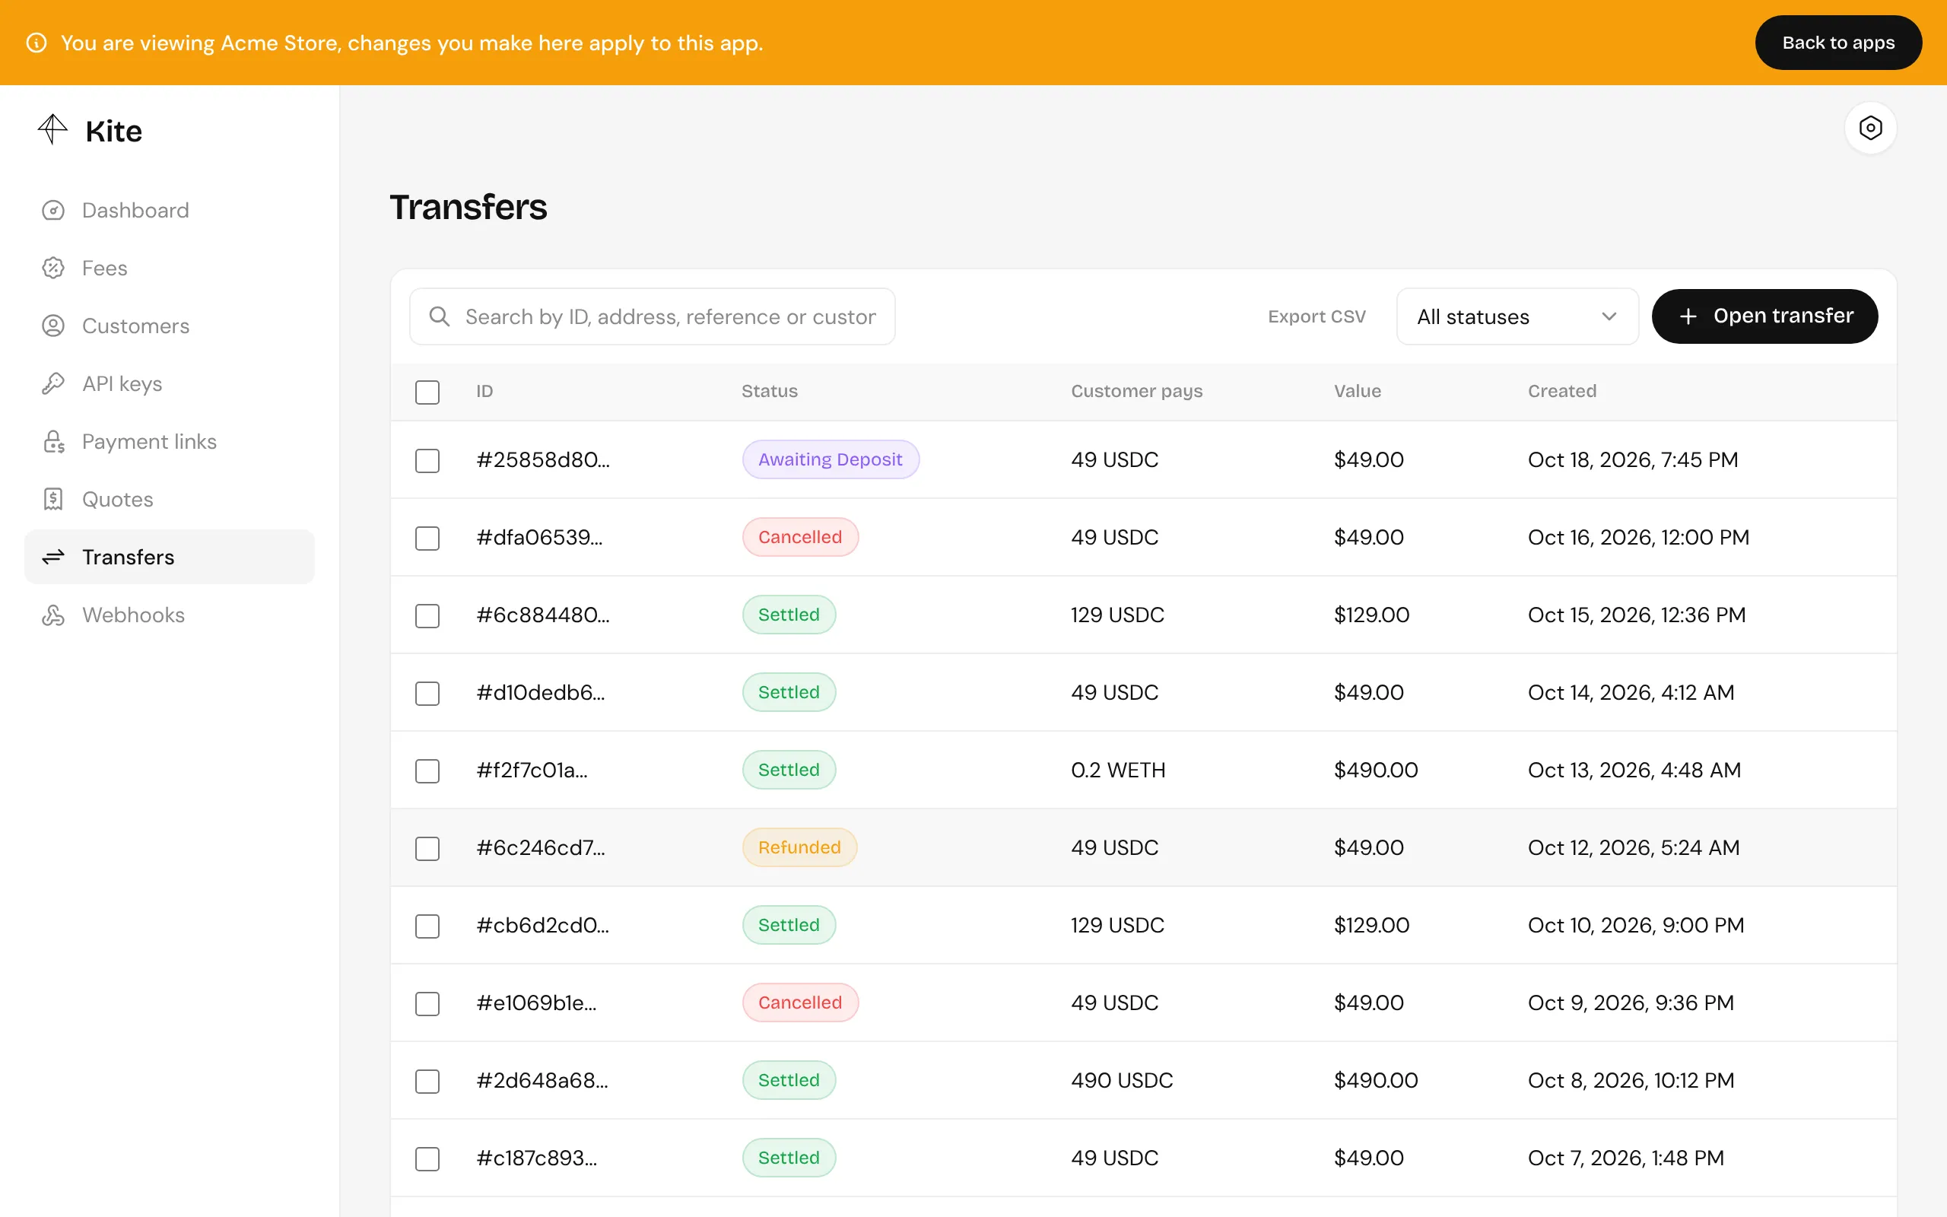Click the Customer pays column header
This screenshot has width=1947, height=1217.
1136,391
